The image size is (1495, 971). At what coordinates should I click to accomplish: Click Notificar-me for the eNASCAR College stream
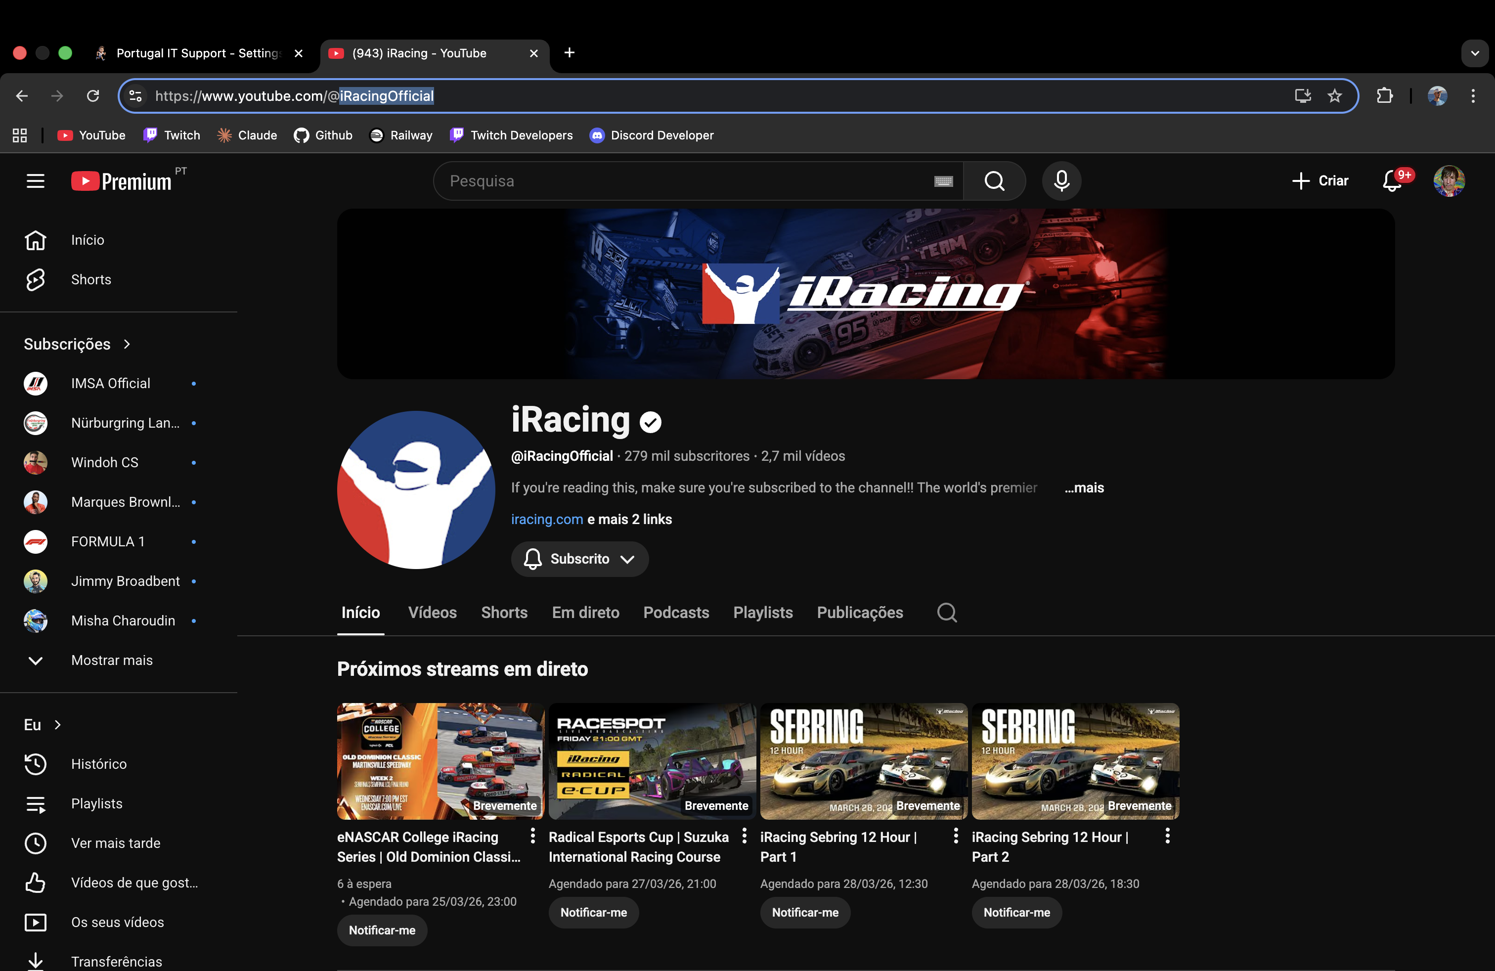click(x=382, y=930)
